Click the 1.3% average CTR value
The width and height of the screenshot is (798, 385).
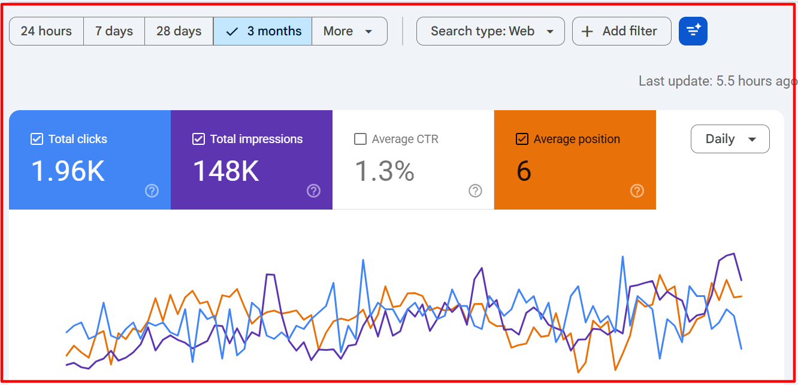point(385,171)
